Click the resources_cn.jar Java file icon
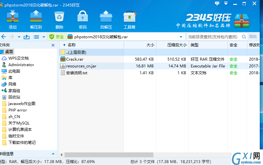This screenshot has height=165, width=263. pyautogui.click(x=63, y=66)
